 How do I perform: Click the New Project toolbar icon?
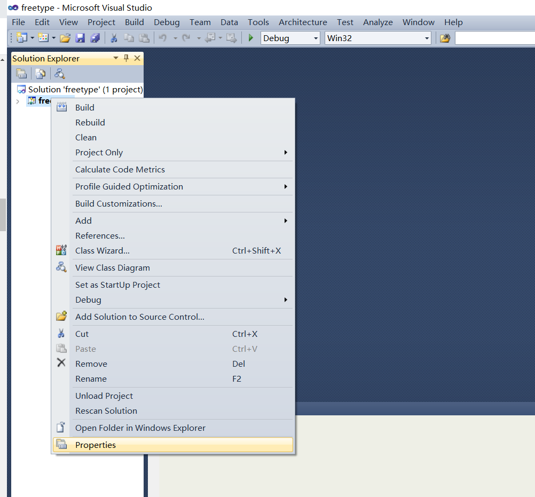[22, 38]
